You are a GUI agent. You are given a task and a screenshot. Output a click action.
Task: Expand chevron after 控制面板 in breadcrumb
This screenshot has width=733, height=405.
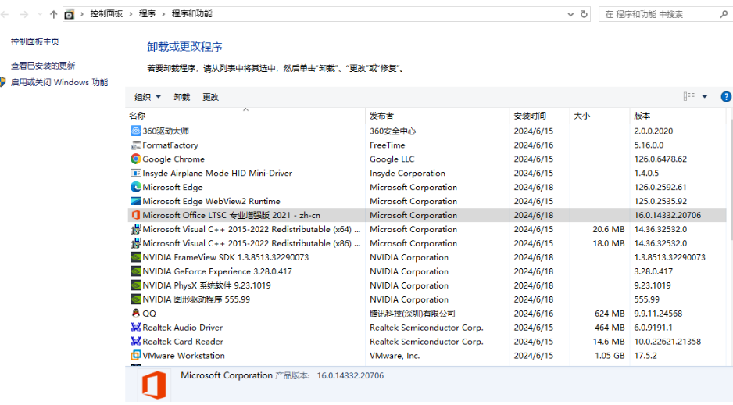131,14
